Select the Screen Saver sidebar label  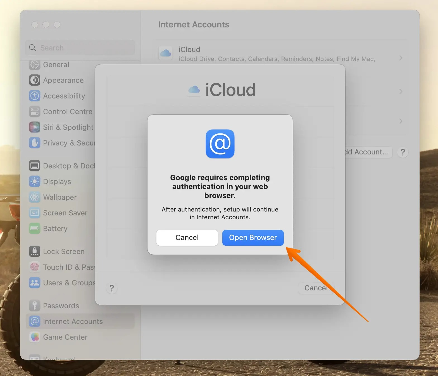tap(65, 213)
